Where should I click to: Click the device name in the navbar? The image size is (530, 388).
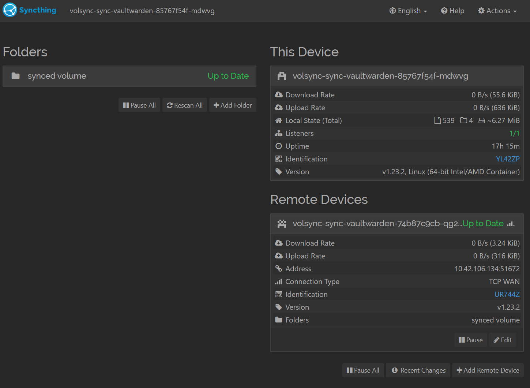pos(142,11)
